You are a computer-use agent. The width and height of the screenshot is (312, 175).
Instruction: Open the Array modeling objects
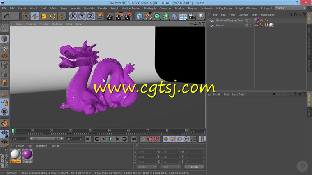[166, 16]
